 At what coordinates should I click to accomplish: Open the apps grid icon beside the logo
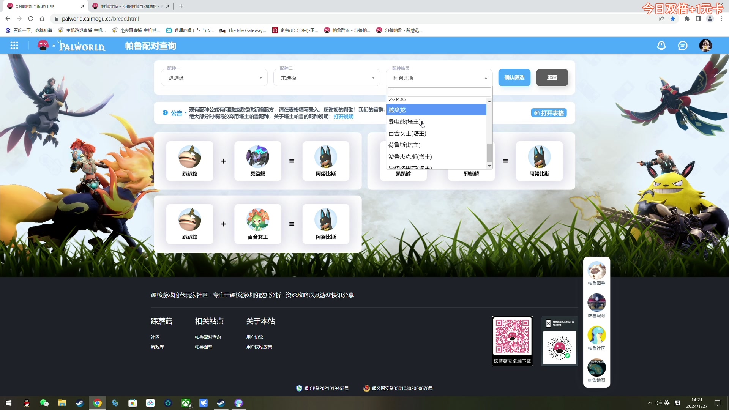point(14,45)
